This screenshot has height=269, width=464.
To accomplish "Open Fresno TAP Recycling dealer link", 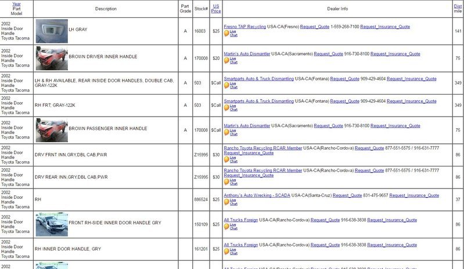I will coord(244,27).
